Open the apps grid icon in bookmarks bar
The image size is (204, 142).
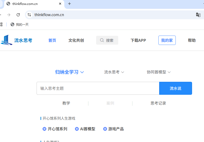tap(1, 24)
